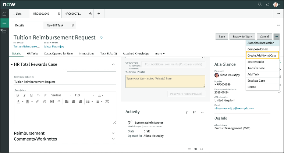Pick the text color swatch

click(x=18, y=102)
